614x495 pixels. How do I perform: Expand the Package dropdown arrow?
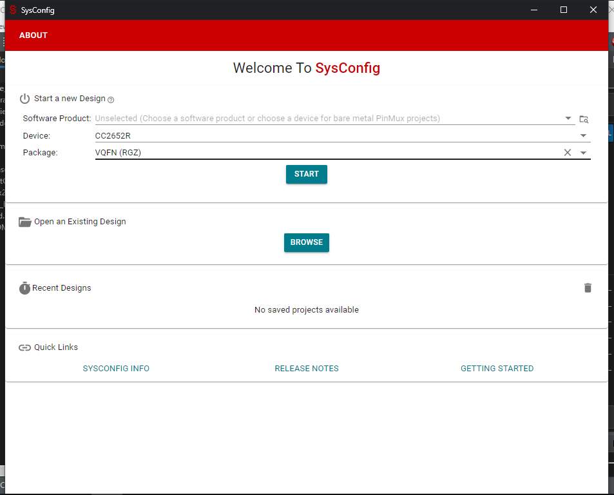point(583,153)
